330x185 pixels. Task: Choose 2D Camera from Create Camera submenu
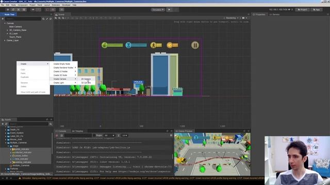pyautogui.click(x=86, y=79)
